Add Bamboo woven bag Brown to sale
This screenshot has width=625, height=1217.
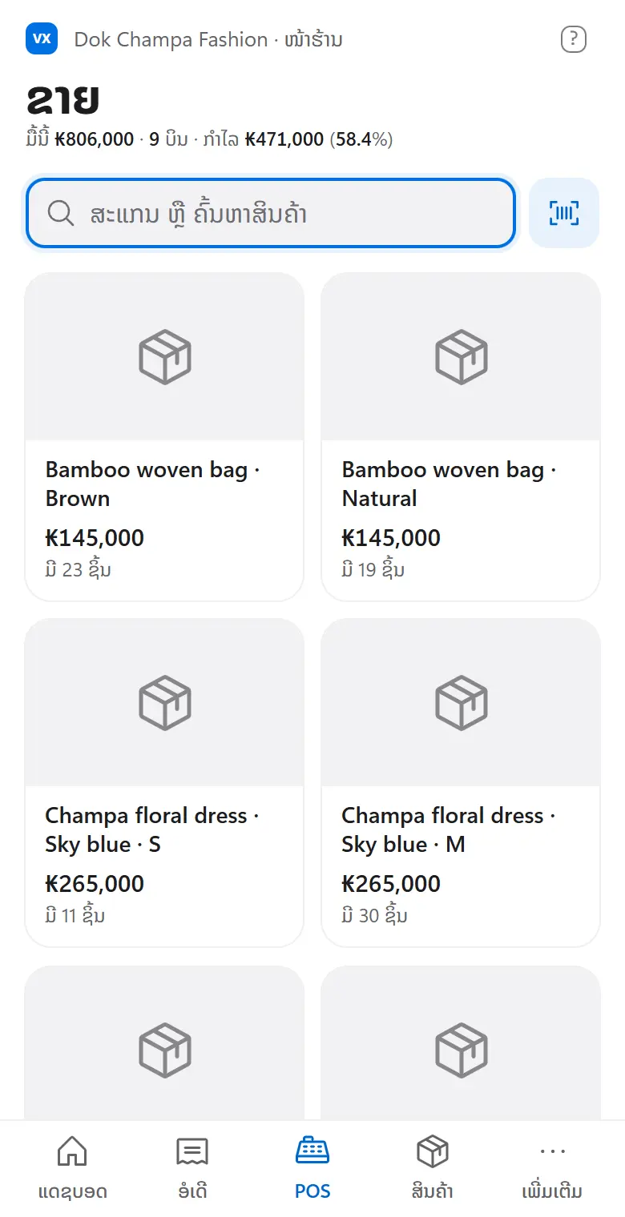click(164, 436)
